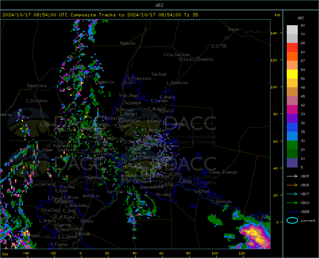
Task: Click the 'C_Chilenos' map label
Action: (37, 101)
